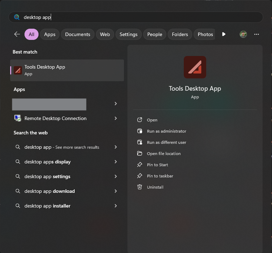272x253 pixels.
Task: Open the user profile avatar
Action: [243, 34]
